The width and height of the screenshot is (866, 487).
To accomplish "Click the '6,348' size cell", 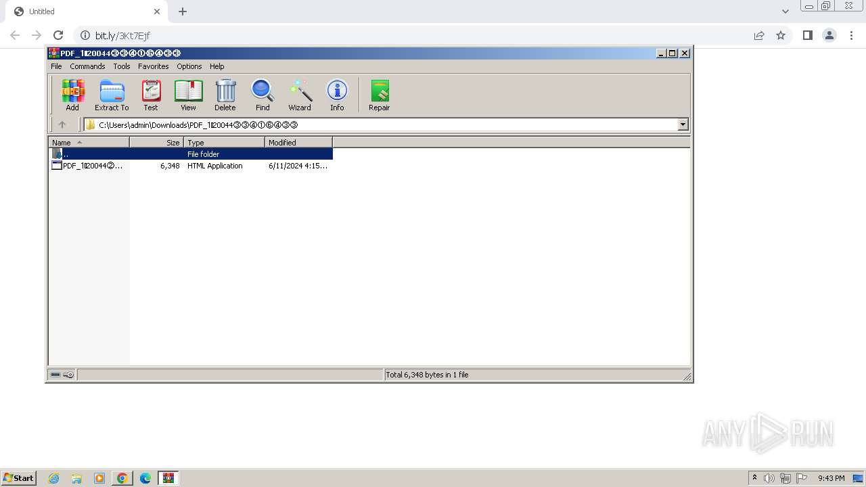I will point(170,166).
